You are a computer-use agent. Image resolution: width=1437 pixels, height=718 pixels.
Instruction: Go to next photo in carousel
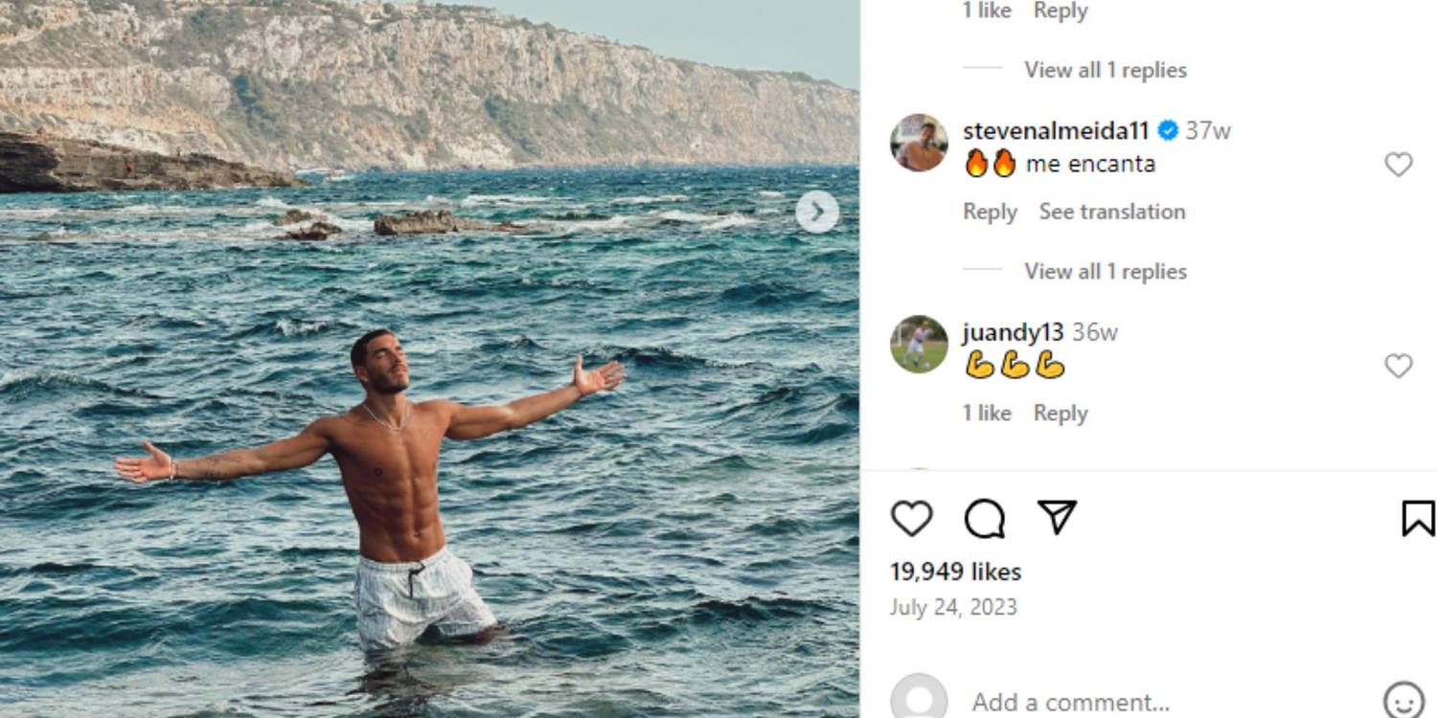point(816,212)
